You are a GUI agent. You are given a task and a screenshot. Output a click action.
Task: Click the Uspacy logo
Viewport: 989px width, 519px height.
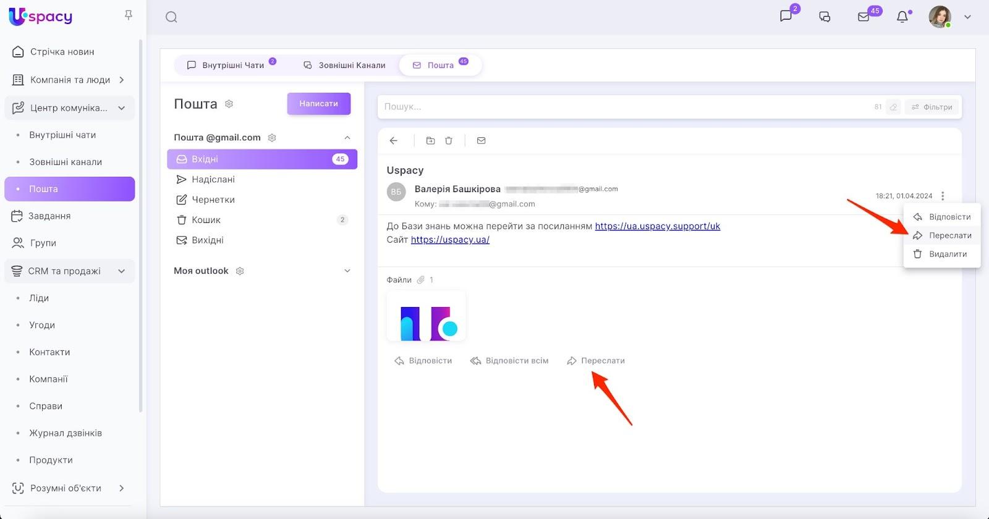tap(41, 17)
